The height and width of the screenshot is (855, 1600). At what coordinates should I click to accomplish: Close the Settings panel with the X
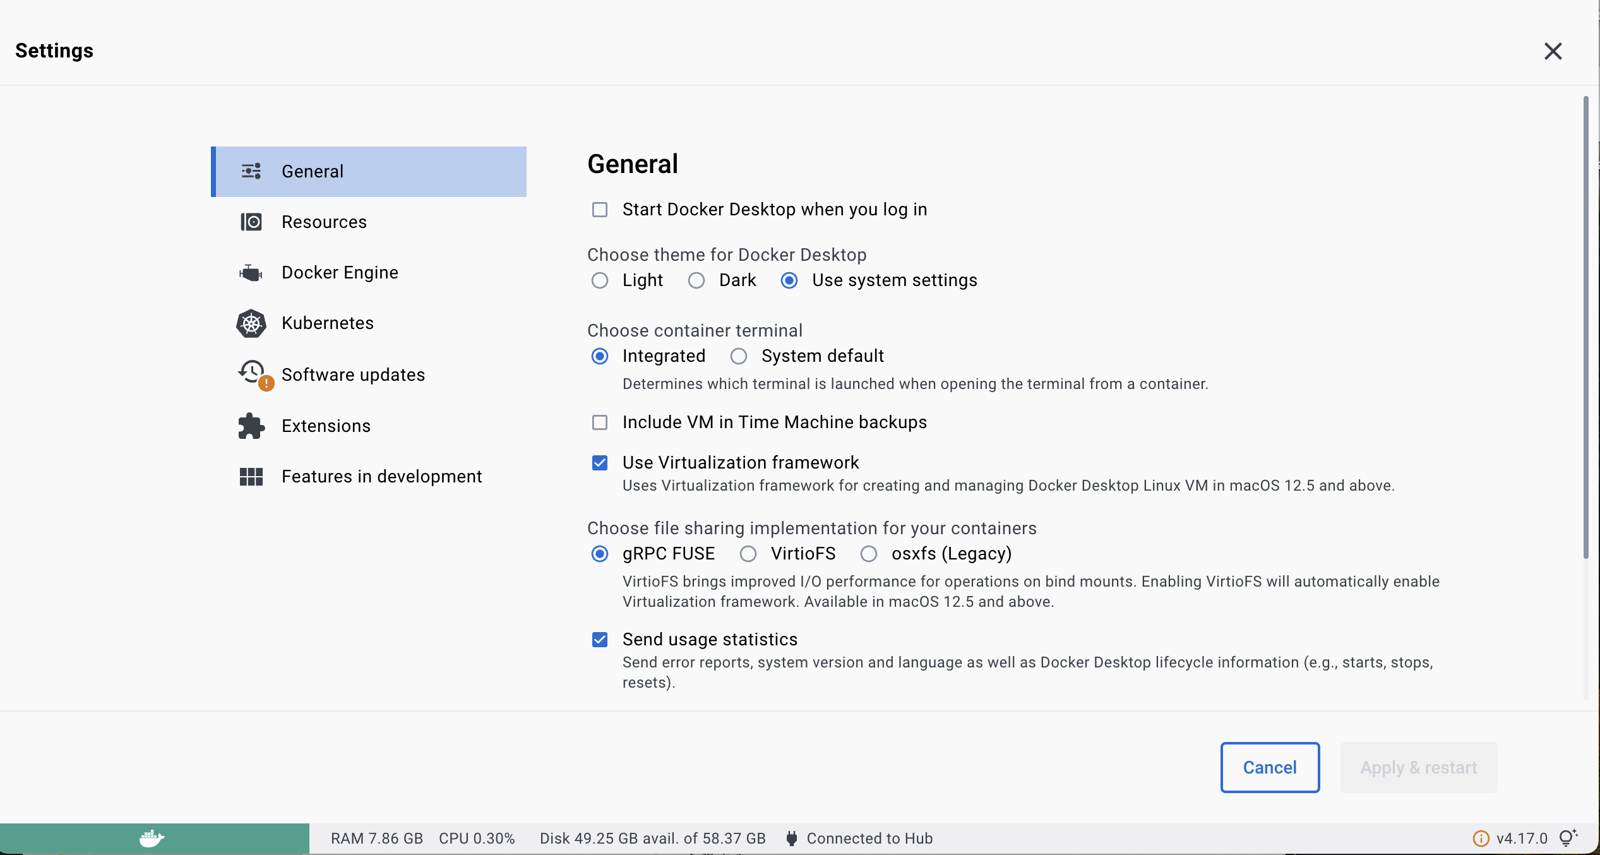[1553, 51]
